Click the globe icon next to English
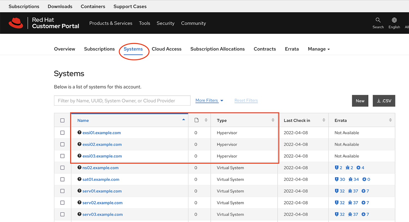Viewport: 409px width, 222px height. 394,20
